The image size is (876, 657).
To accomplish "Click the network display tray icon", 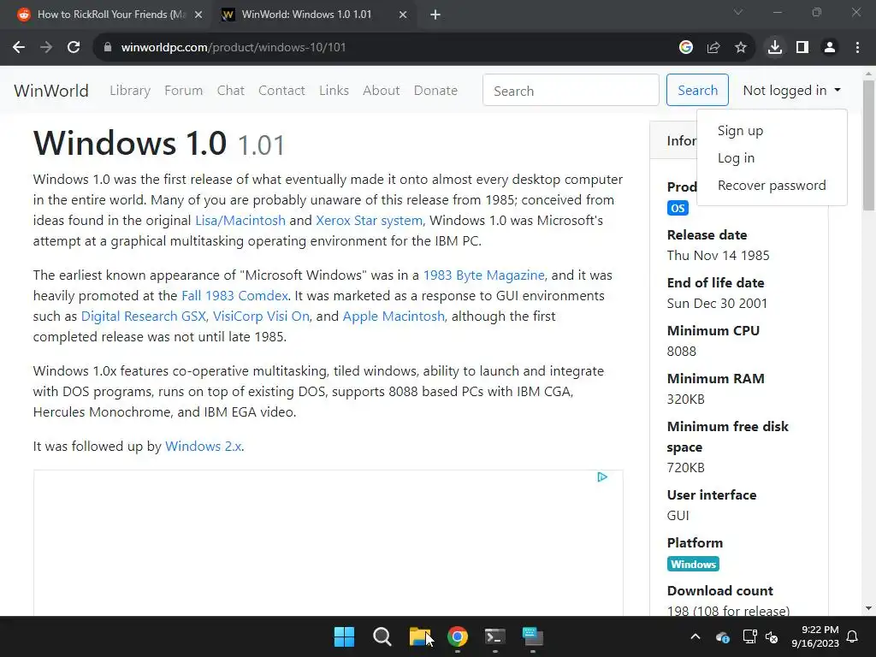I will (x=749, y=636).
